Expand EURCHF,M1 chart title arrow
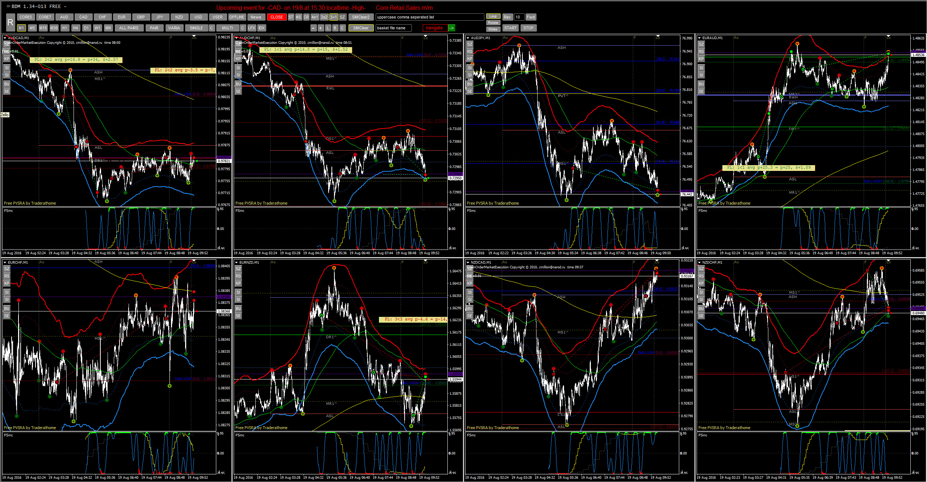Viewport: 927px width, 482px height. [5, 262]
